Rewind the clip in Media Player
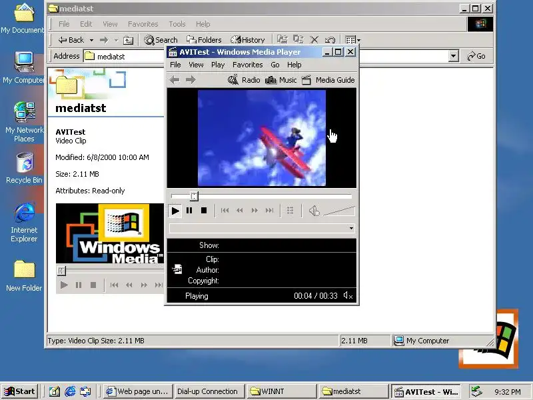Screen dimensions: 533x400 point(240,211)
